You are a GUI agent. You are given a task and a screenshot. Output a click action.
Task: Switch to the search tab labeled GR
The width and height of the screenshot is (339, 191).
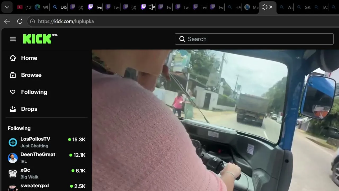(303, 7)
